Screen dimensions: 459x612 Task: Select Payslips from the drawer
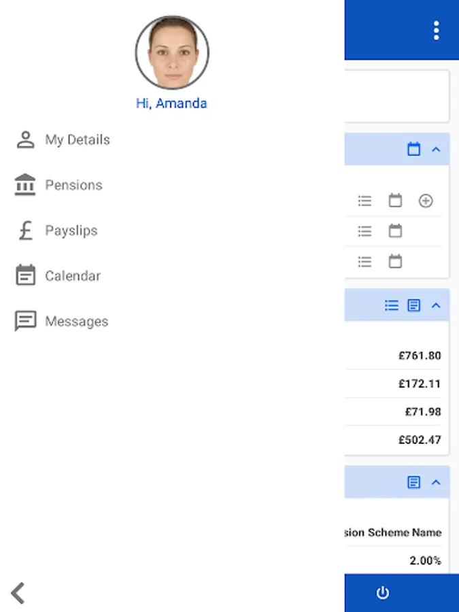click(71, 231)
